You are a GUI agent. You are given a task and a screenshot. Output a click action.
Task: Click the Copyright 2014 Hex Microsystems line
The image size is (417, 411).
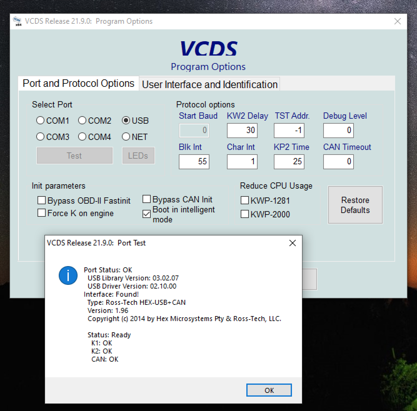pos(184,319)
